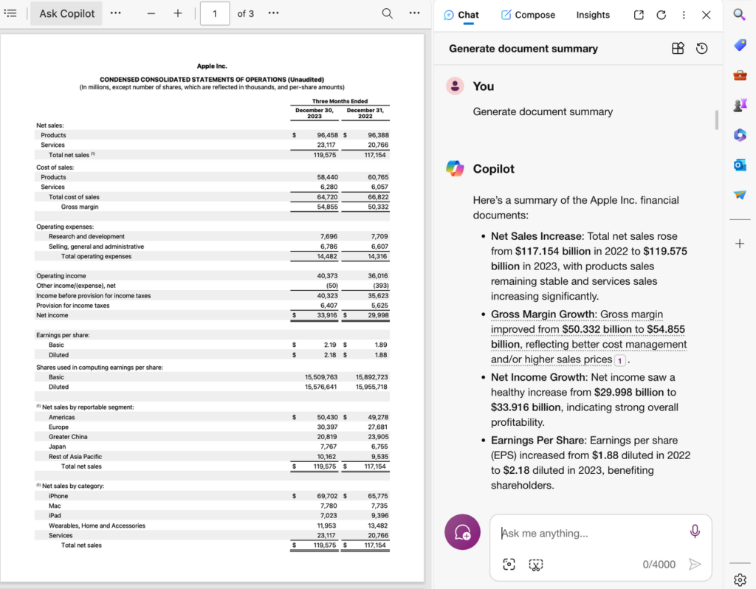Screen dimensions: 756x589
Task: Open more options next to Ask Copilot
Action: click(x=116, y=13)
